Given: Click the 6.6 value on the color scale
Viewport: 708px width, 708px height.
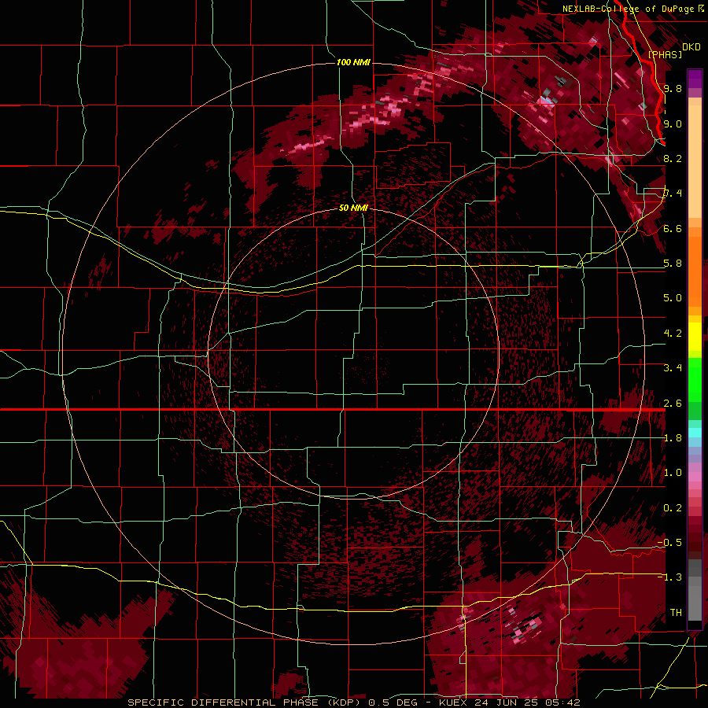Looking at the screenshot, I should 673,228.
